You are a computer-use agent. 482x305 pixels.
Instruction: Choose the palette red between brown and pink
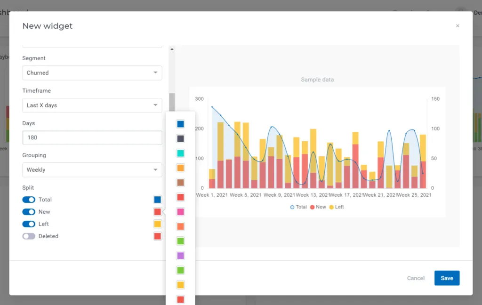(x=180, y=197)
